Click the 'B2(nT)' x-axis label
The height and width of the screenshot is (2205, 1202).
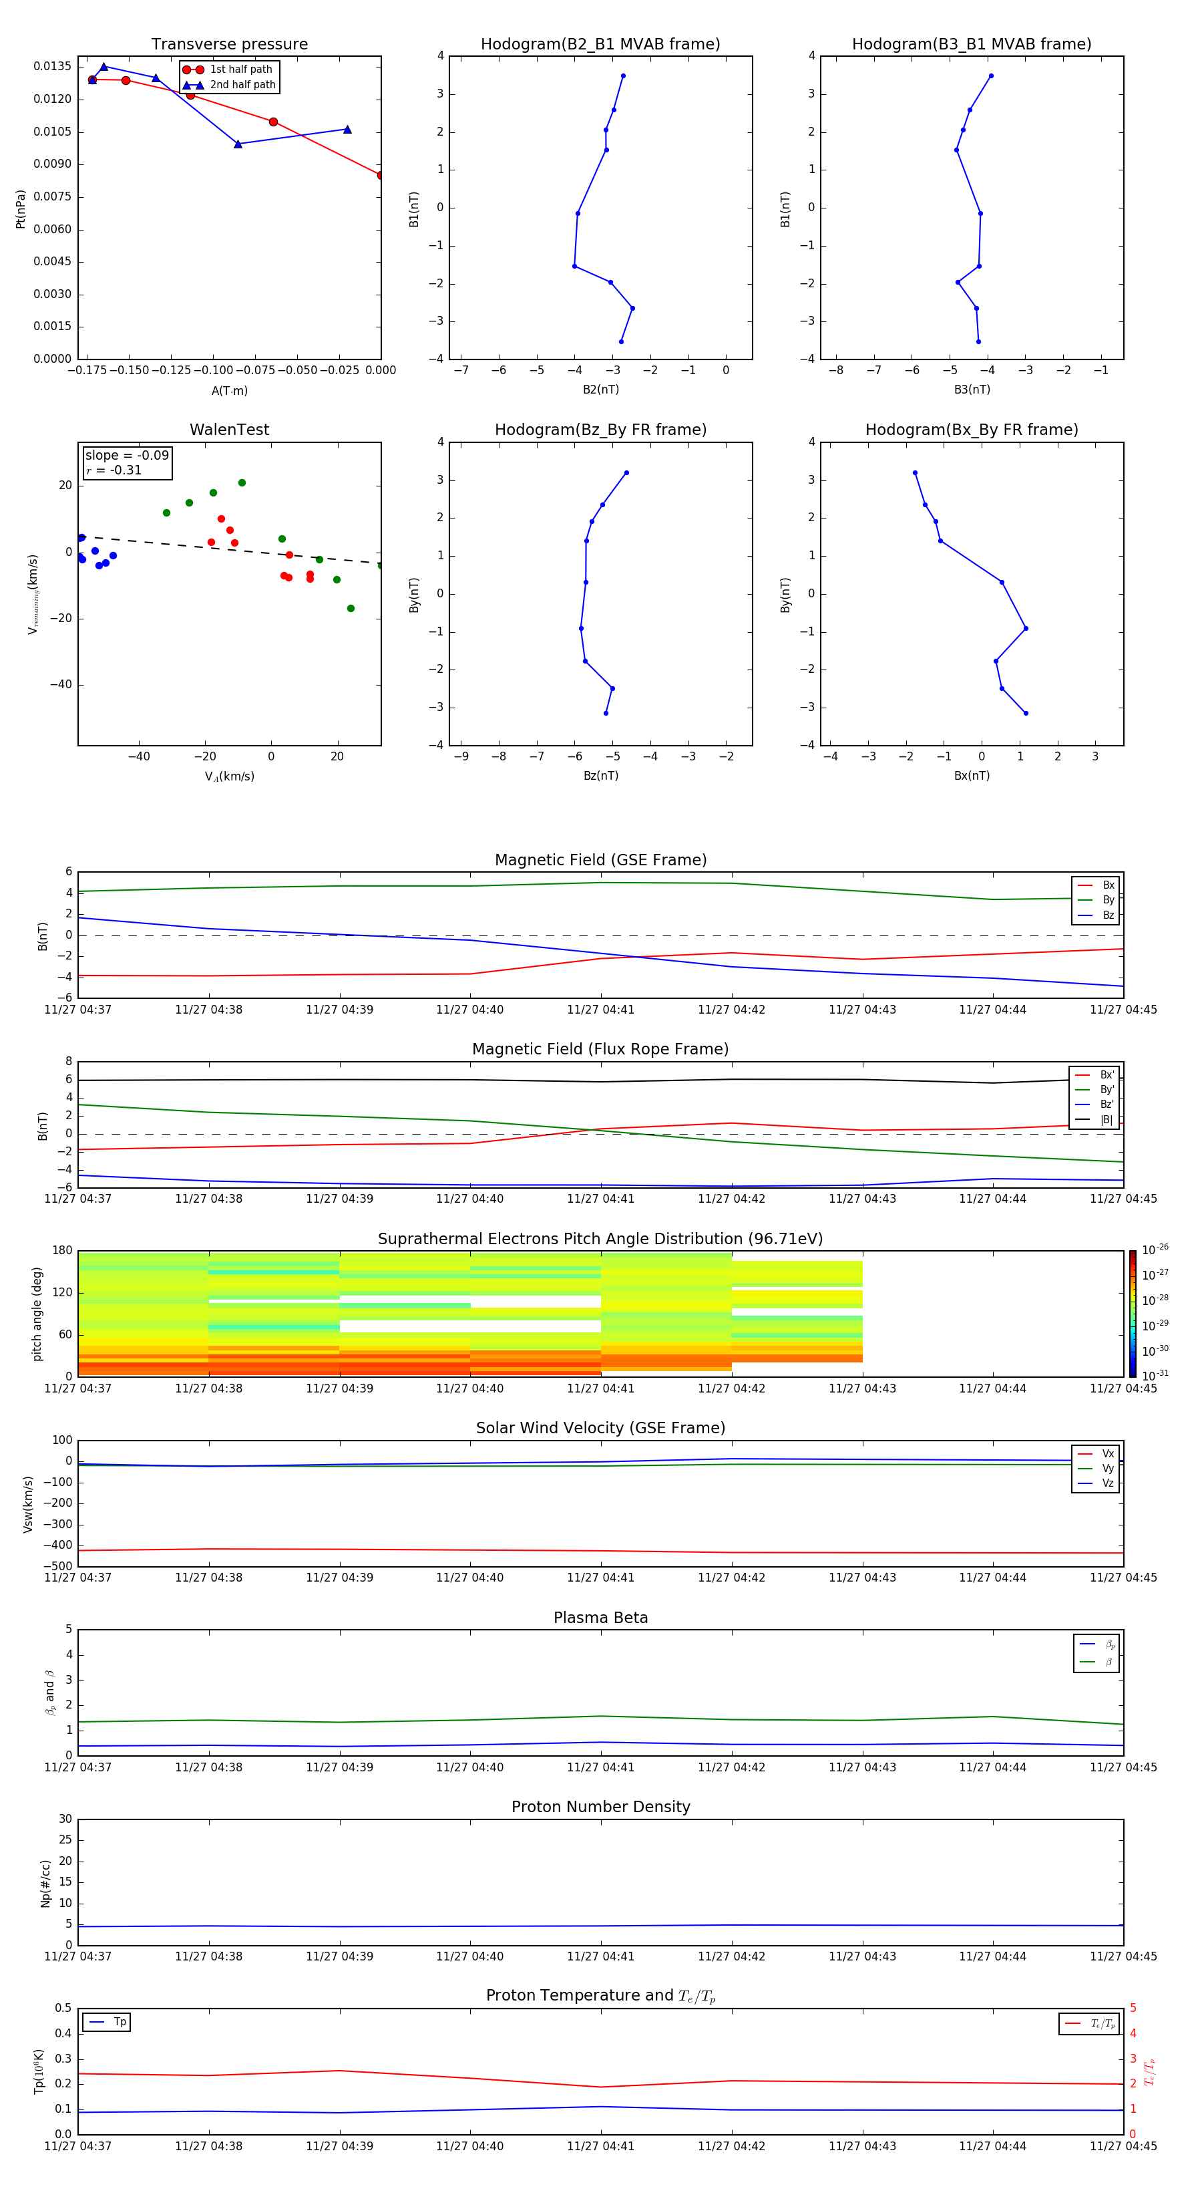click(600, 390)
